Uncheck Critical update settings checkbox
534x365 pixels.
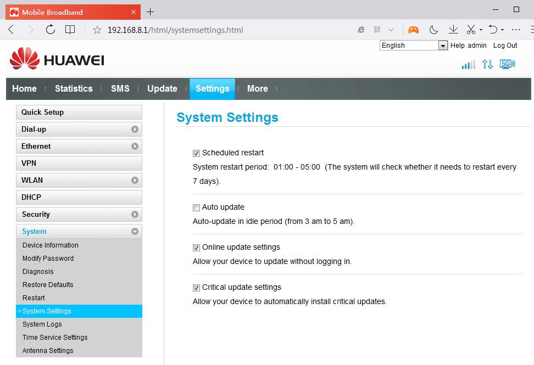coord(196,288)
